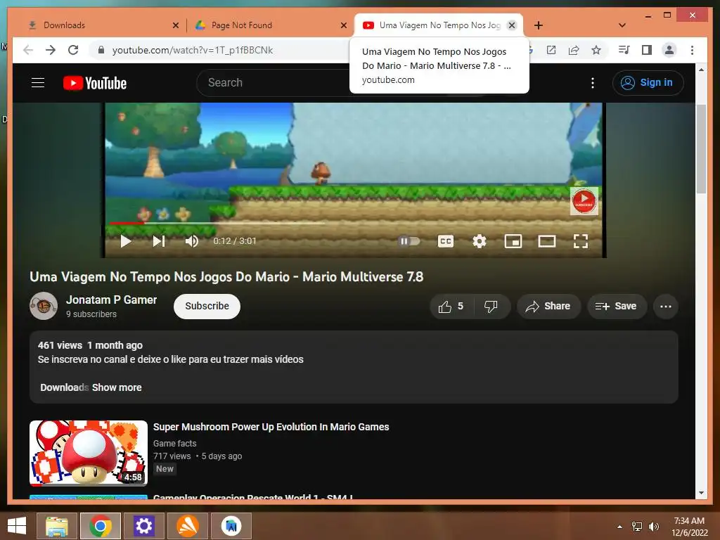Image resolution: width=720 pixels, height=540 pixels.
Task: Close the YouTube video tab
Action: (512, 25)
